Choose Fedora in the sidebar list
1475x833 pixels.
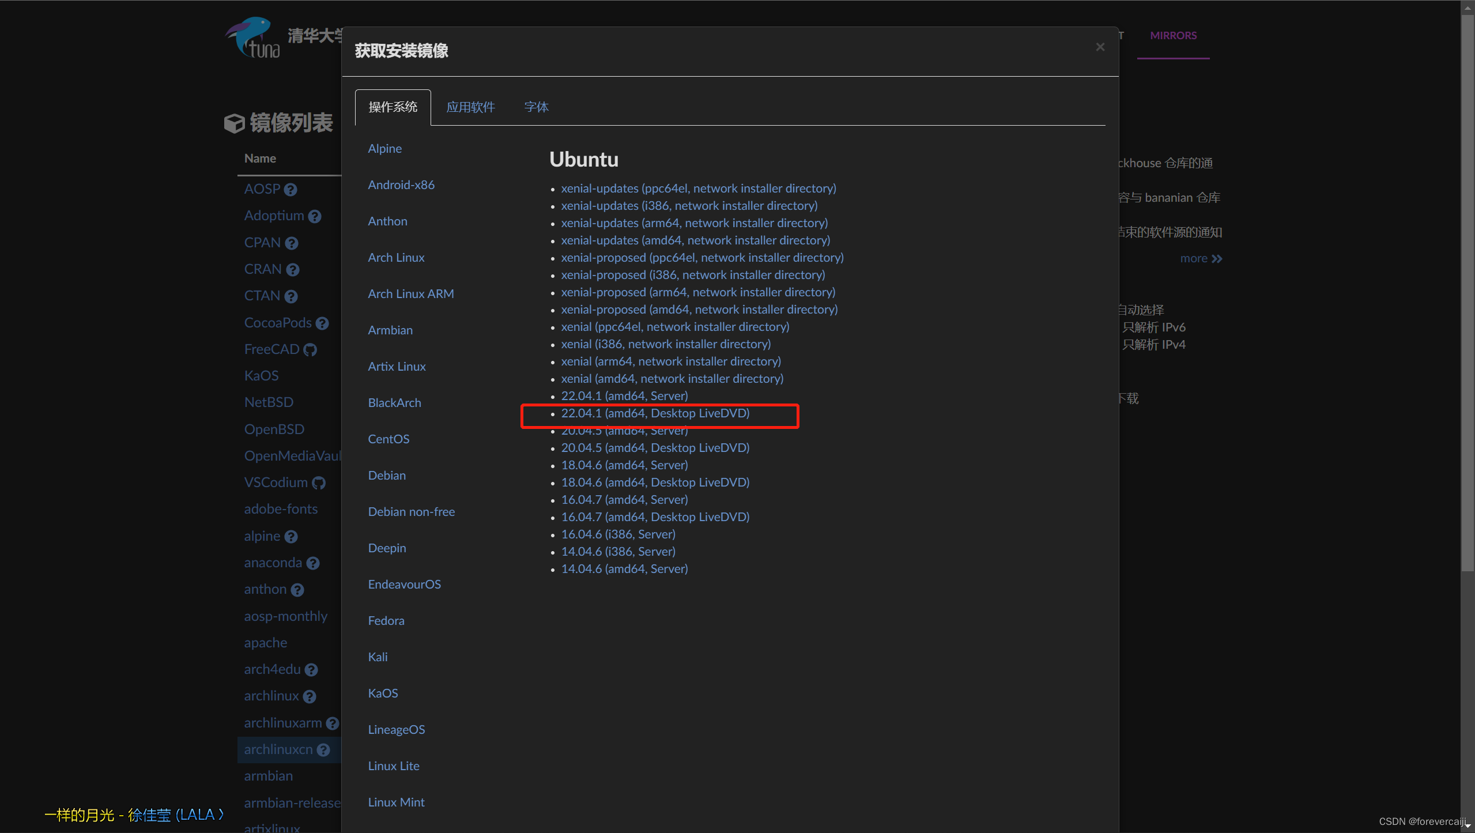(x=386, y=621)
